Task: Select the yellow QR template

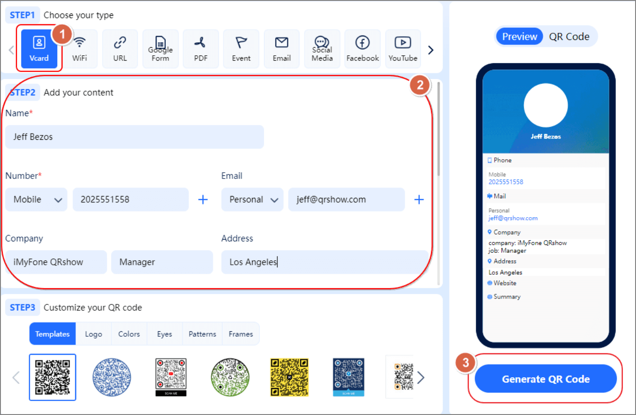Action: click(x=289, y=377)
